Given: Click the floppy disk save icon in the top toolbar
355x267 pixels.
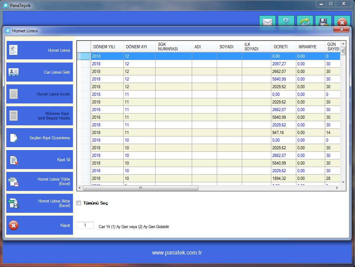Looking at the screenshot, I should coord(323,22).
